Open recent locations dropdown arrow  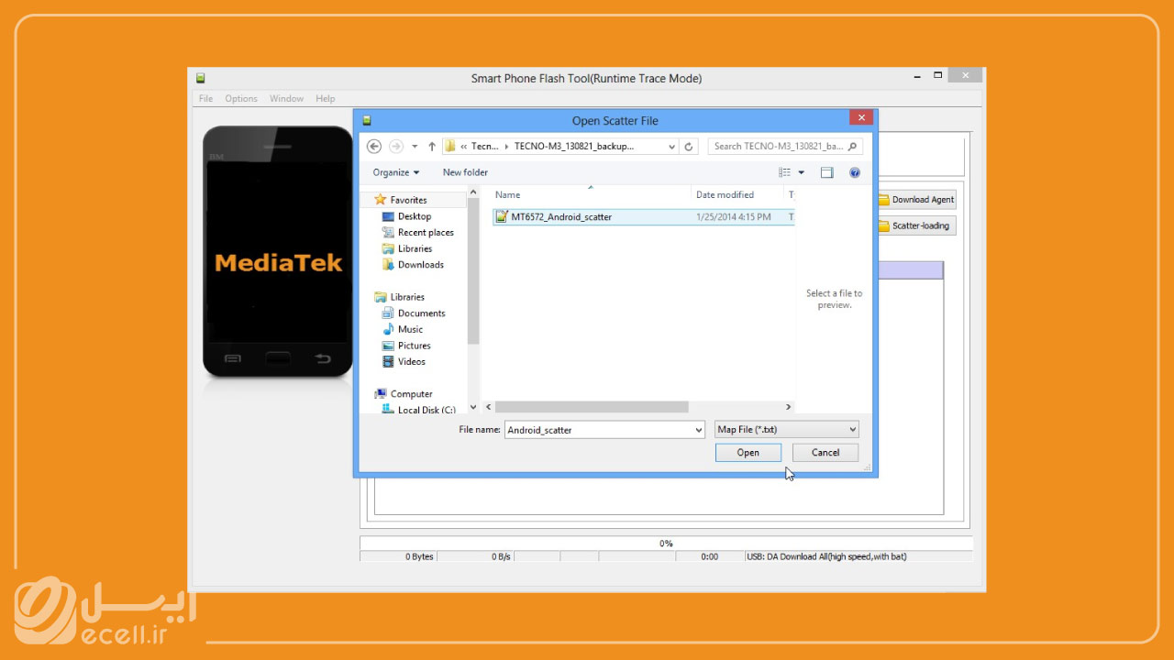[415, 147]
